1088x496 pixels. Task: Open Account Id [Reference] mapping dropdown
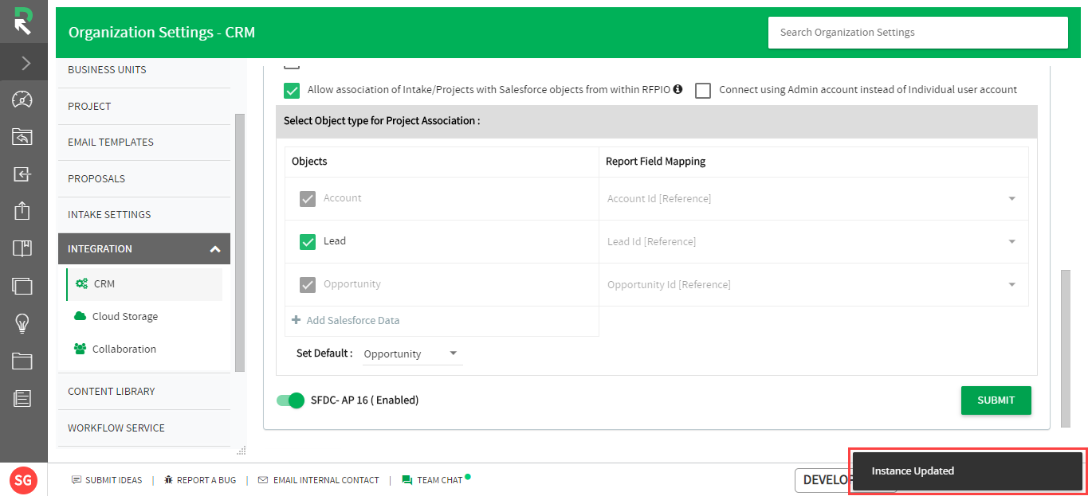tap(812, 198)
